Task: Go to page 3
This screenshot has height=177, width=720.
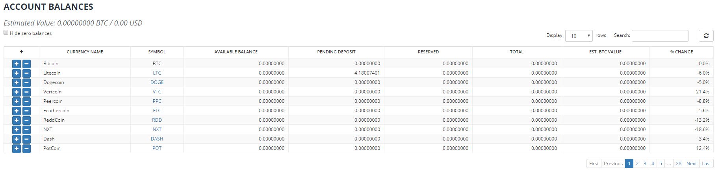Action: pos(645,164)
